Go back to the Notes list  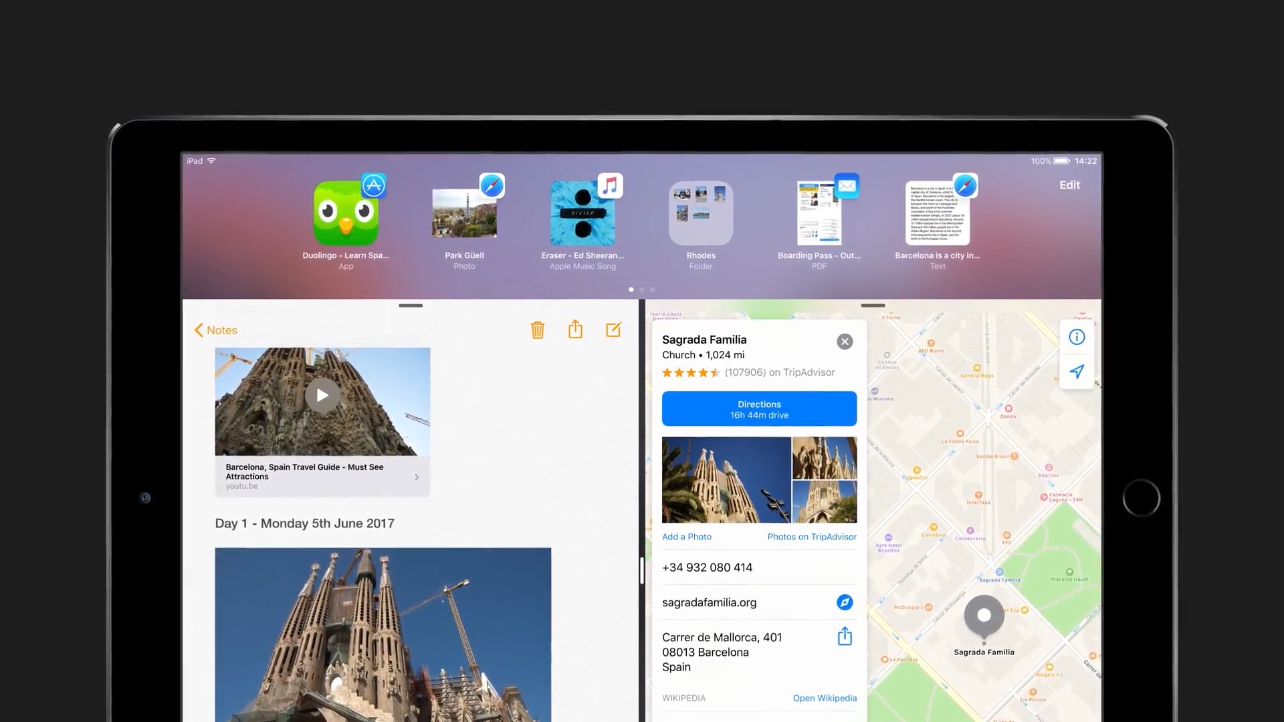(216, 330)
